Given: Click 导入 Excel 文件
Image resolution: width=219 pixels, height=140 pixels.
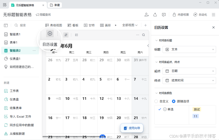Looking at the screenshot, I should point(18,116).
